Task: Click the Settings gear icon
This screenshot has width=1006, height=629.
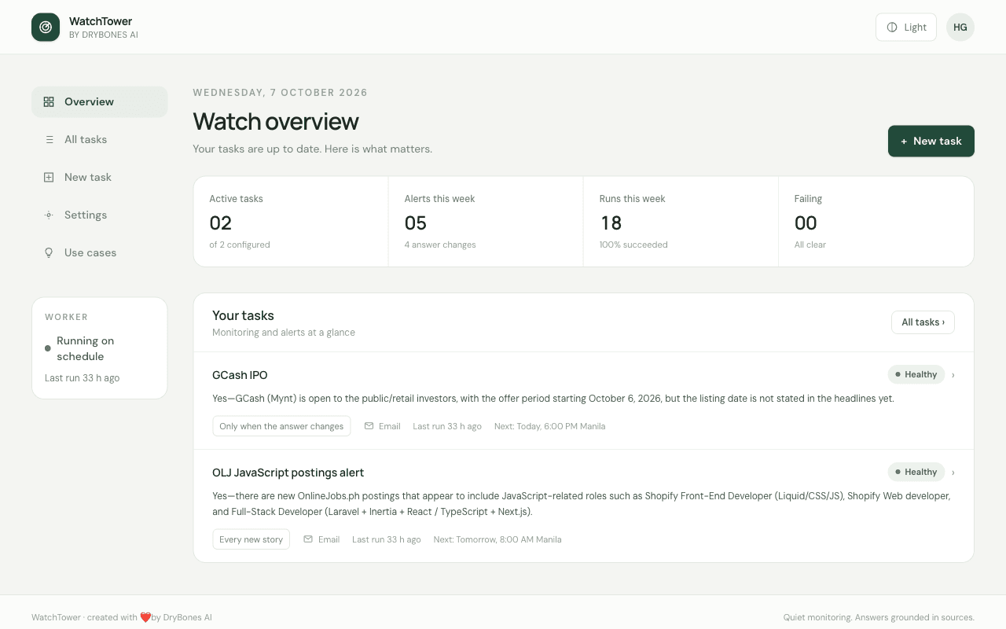Action: click(x=49, y=215)
